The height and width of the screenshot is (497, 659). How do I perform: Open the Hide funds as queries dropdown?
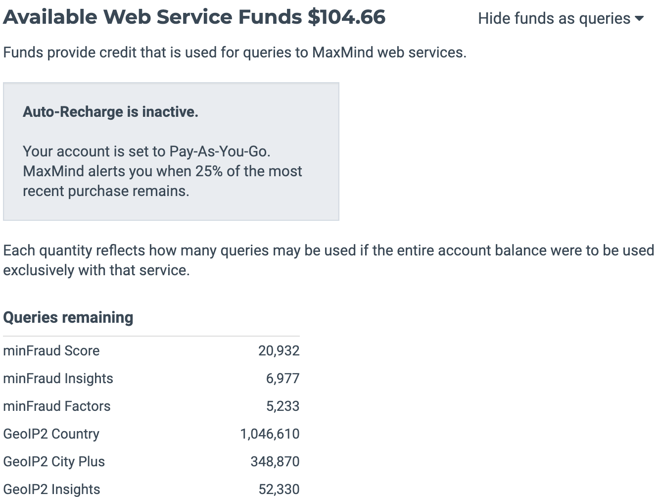(554, 19)
